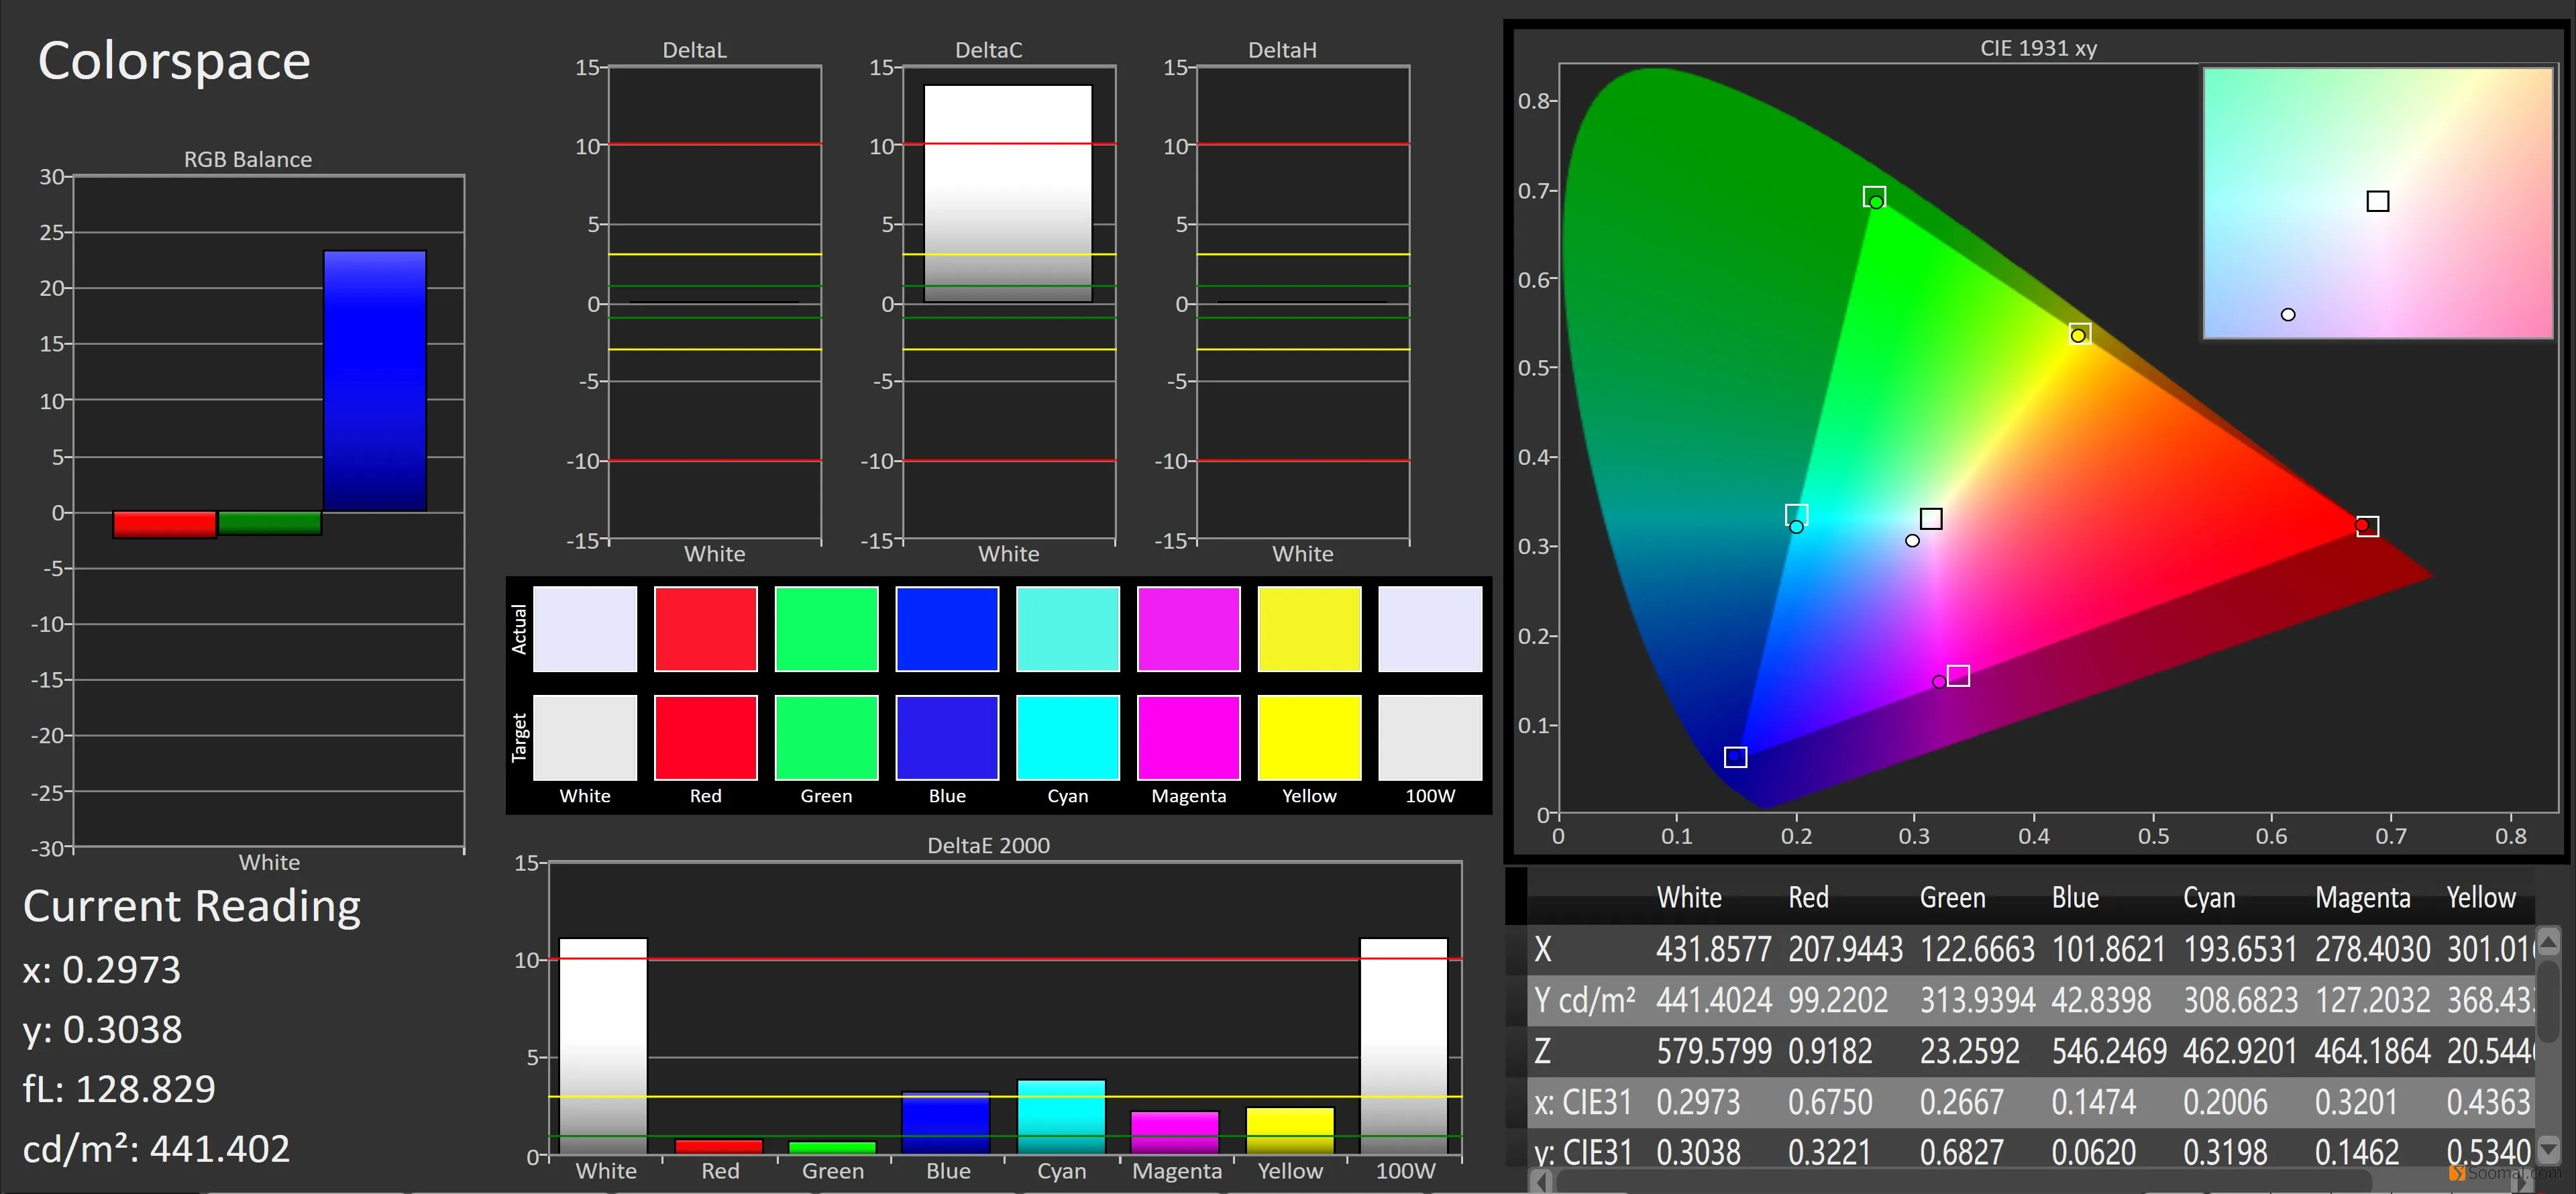Click the 'DeltaE 2000' chart title

[988, 845]
